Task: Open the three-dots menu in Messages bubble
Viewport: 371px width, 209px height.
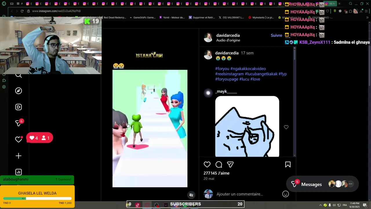Action: point(350,184)
